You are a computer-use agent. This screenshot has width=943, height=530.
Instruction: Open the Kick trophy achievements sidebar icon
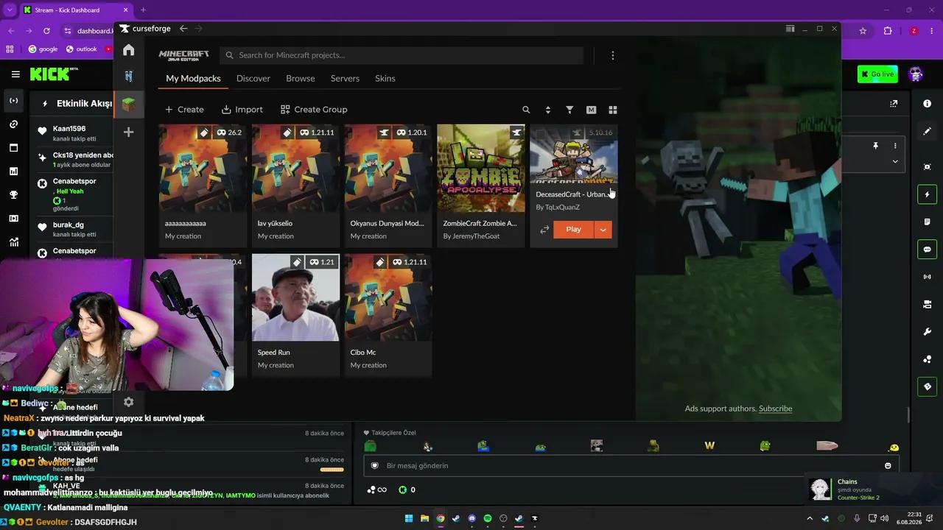(13, 195)
